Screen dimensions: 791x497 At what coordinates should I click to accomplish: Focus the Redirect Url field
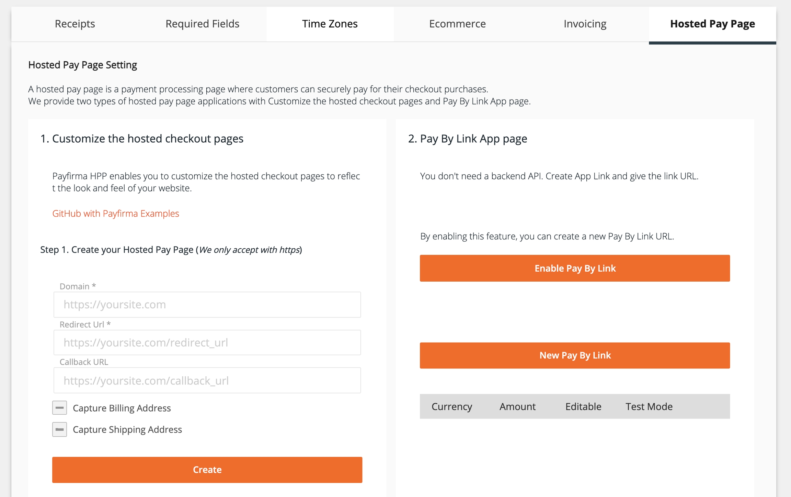[207, 342]
